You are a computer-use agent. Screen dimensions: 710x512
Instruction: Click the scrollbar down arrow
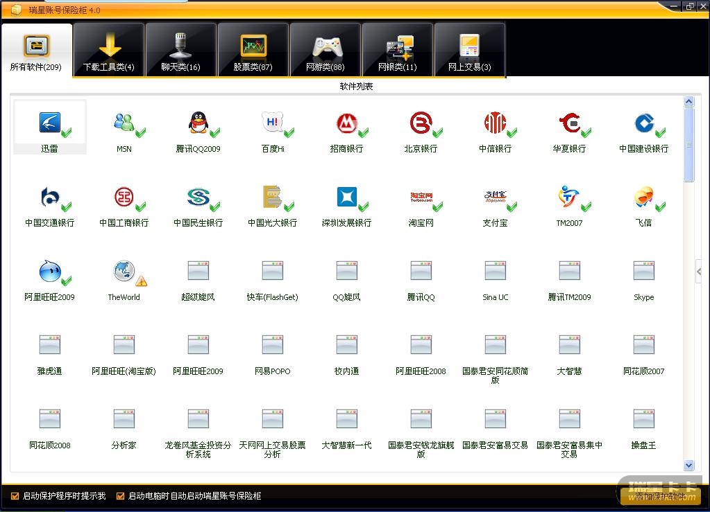688,465
